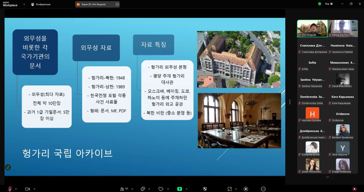Open the Конференция tab
This screenshot has width=364, height=192.
pyautogui.click(x=41, y=4)
